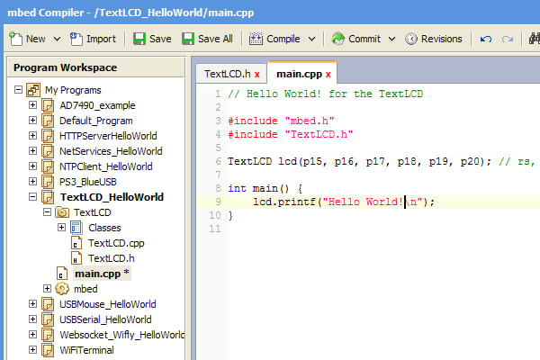540x360 pixels.
Task: Expand the Classes tree node
Action: (x=62, y=228)
